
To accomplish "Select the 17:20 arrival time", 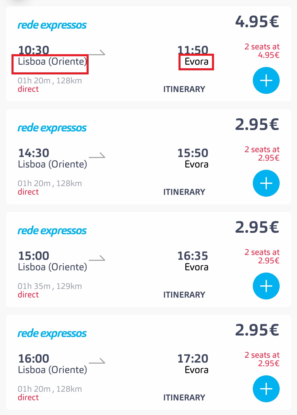I will pos(193,358).
